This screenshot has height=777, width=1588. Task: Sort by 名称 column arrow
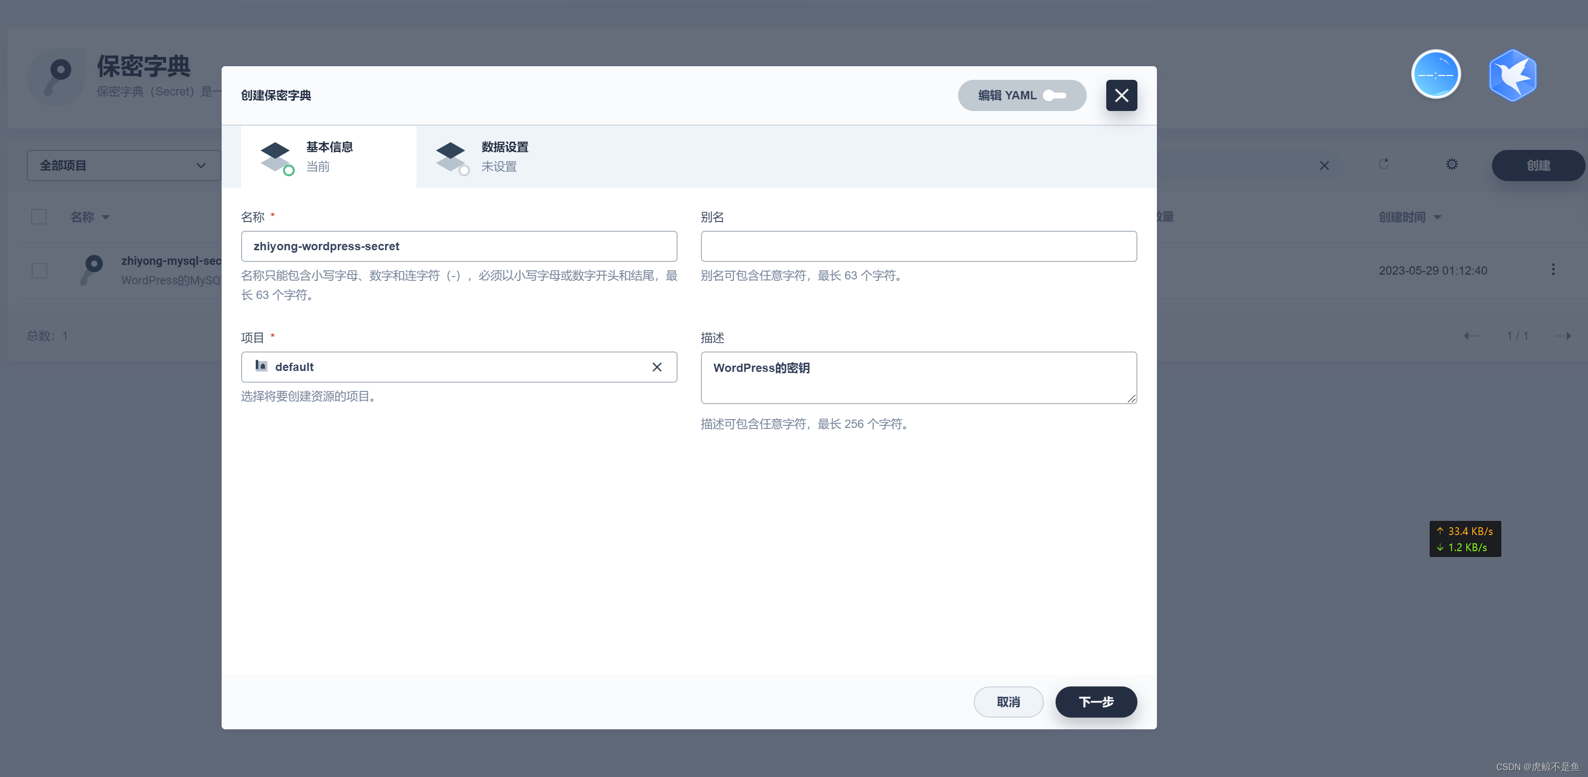coord(105,218)
